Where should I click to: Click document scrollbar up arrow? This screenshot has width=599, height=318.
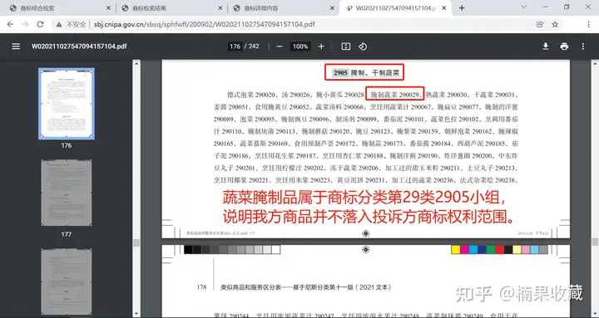tap(595, 64)
